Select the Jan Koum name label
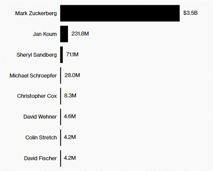This screenshot has width=213, height=171. click(45, 34)
